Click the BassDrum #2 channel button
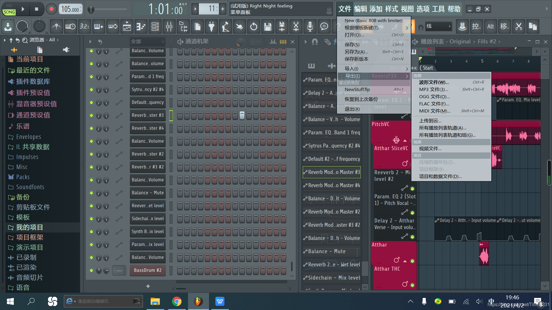The image size is (552, 310). pyautogui.click(x=148, y=270)
